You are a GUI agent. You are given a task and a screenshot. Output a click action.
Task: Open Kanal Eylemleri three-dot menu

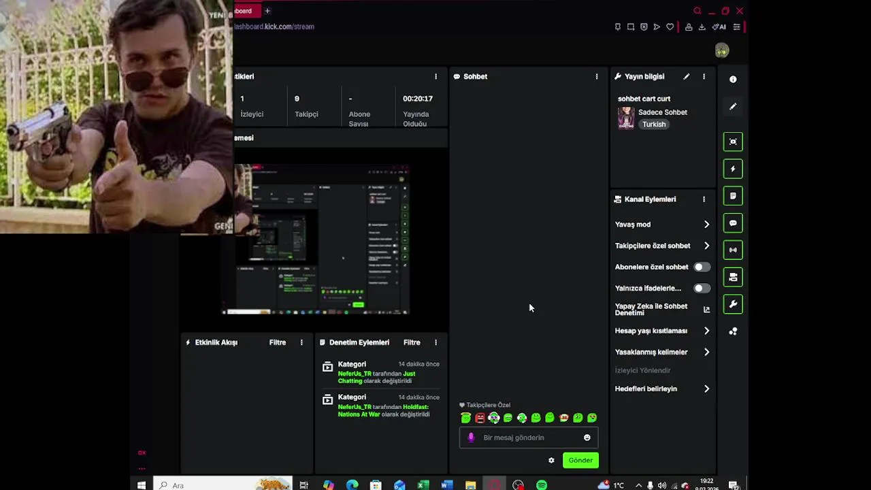click(704, 199)
